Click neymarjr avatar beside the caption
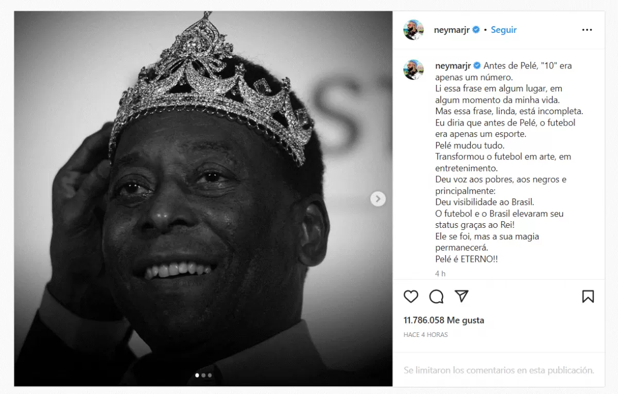 (x=413, y=70)
